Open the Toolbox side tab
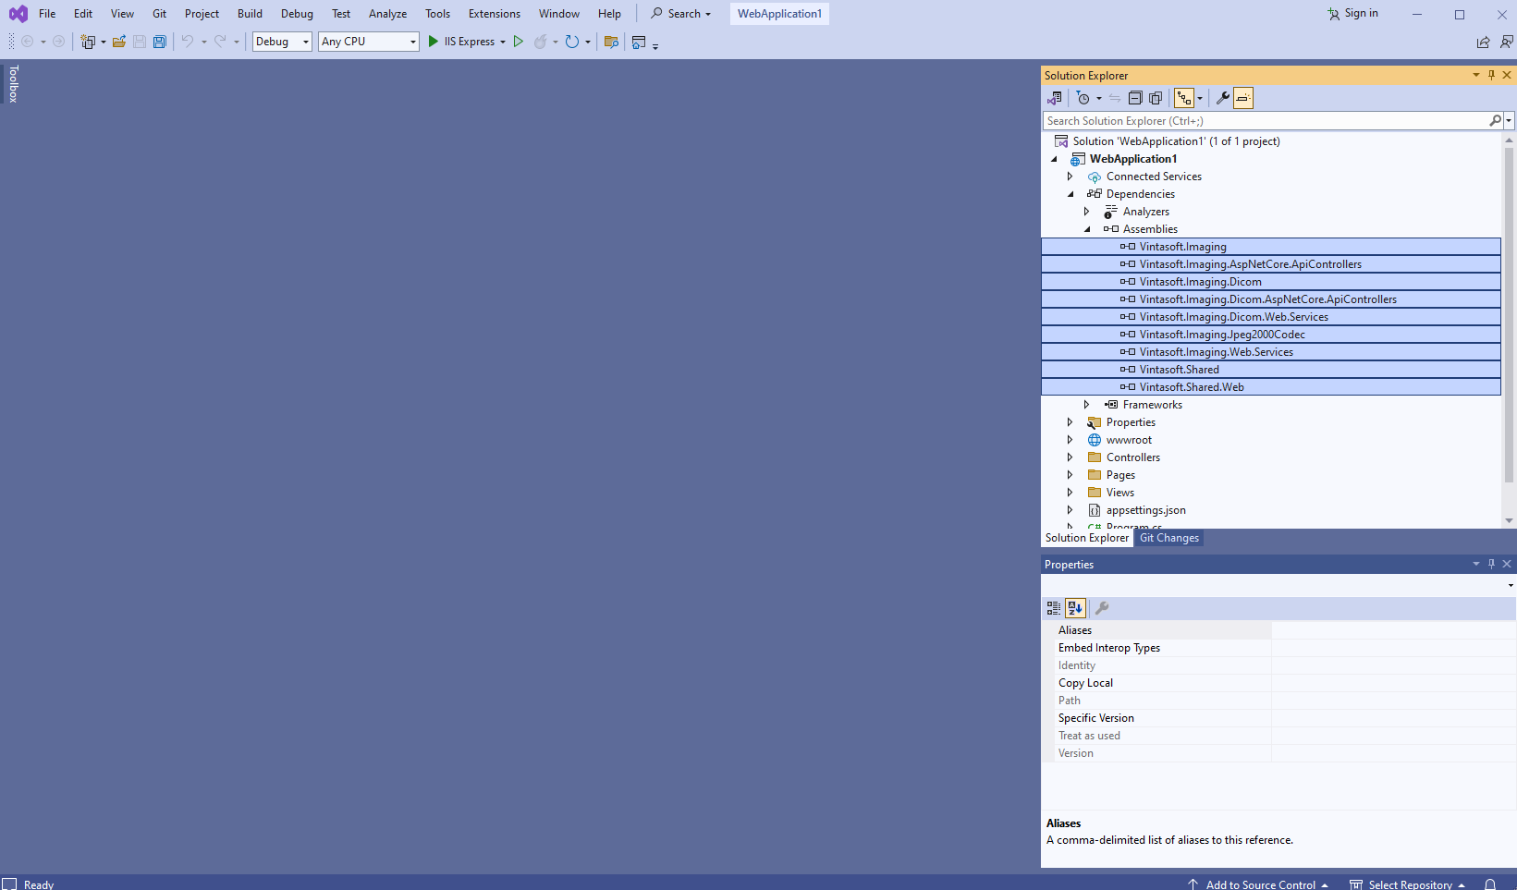This screenshot has width=1517, height=890. coord(13,83)
